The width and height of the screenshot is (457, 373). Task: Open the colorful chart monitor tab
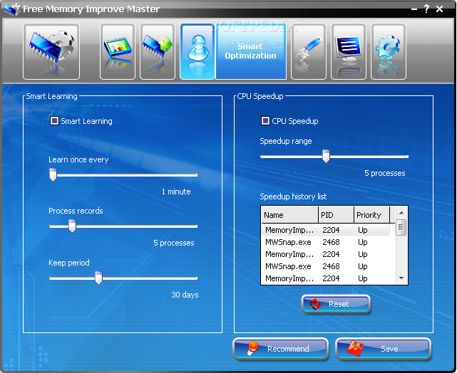coord(118,51)
